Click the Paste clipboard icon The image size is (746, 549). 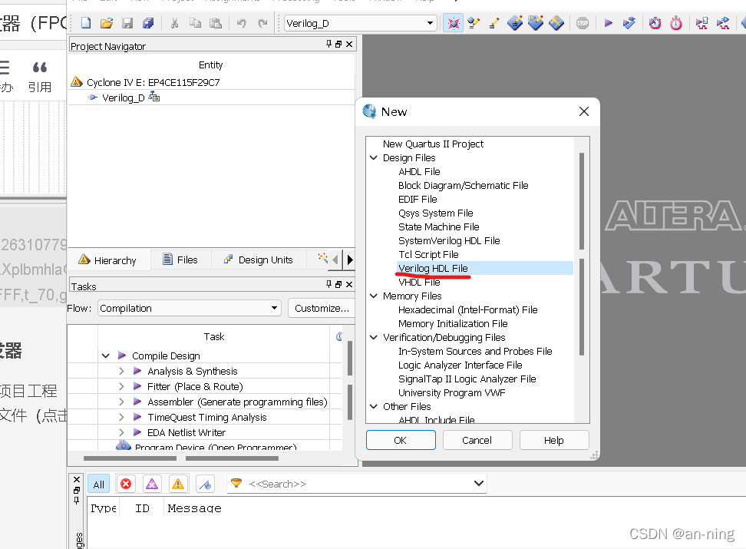[x=216, y=23]
